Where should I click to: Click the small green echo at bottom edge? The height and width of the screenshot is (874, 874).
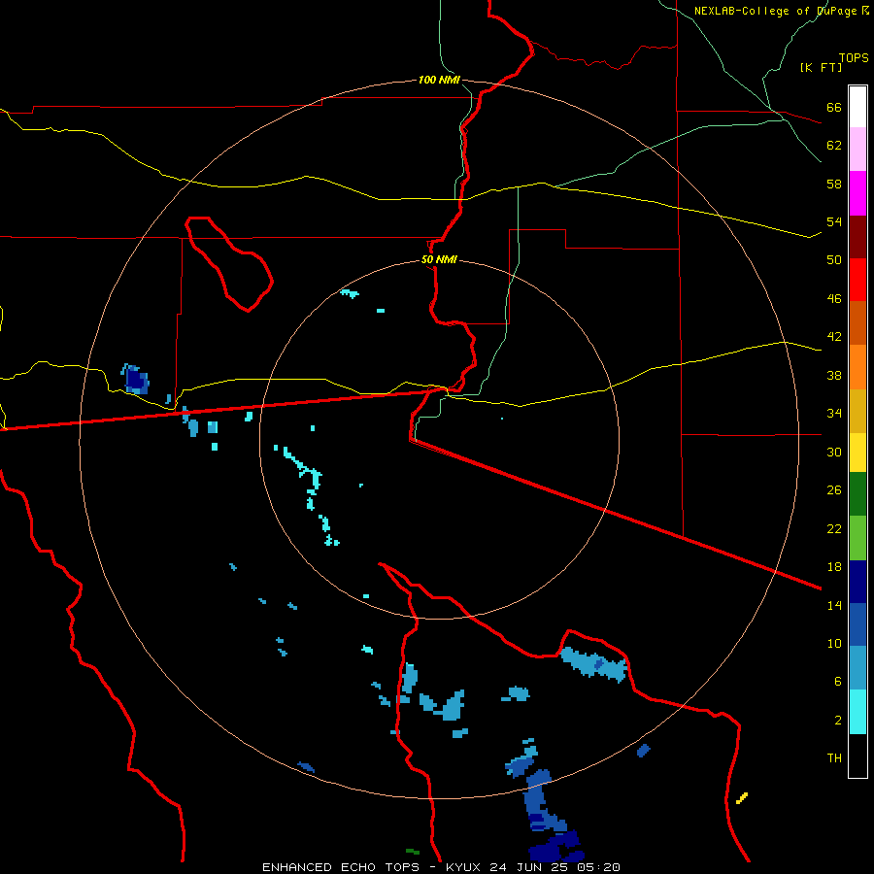[413, 852]
